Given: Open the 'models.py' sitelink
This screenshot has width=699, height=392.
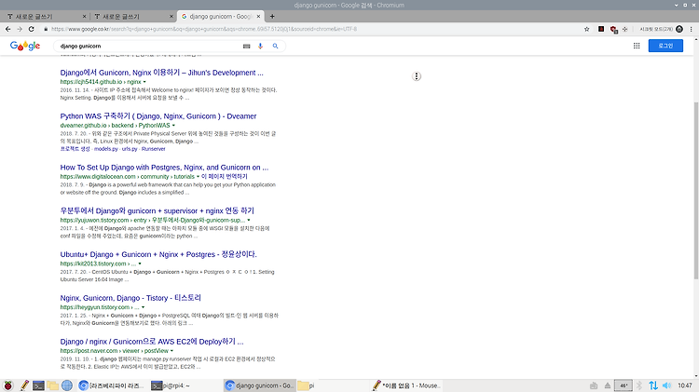Looking at the screenshot, I should pyautogui.click(x=105, y=149).
